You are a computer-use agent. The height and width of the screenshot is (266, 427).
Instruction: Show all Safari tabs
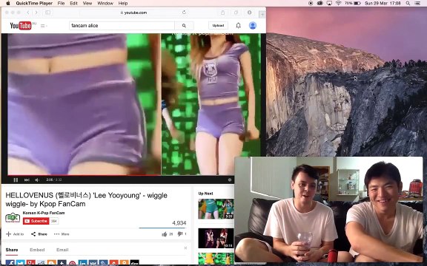pos(236,13)
